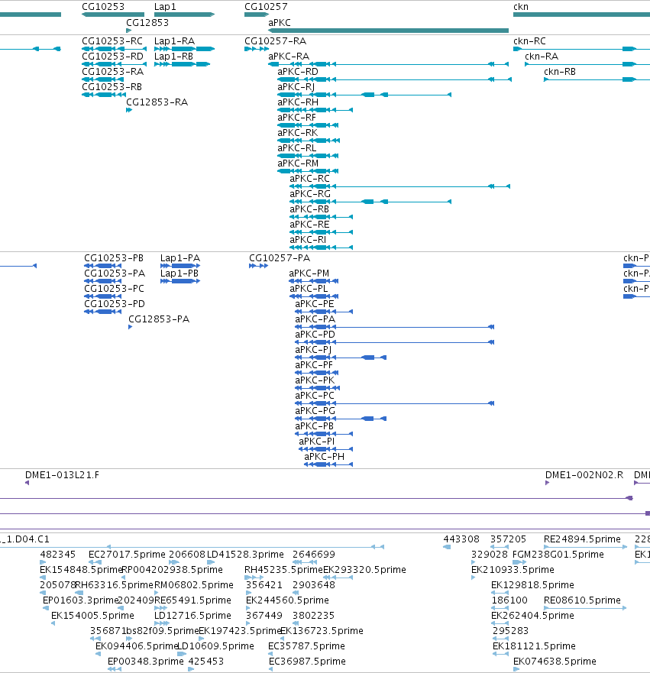Click transcript aPKC-RG label
Viewport: 650px width, 673px height.
click(x=310, y=194)
